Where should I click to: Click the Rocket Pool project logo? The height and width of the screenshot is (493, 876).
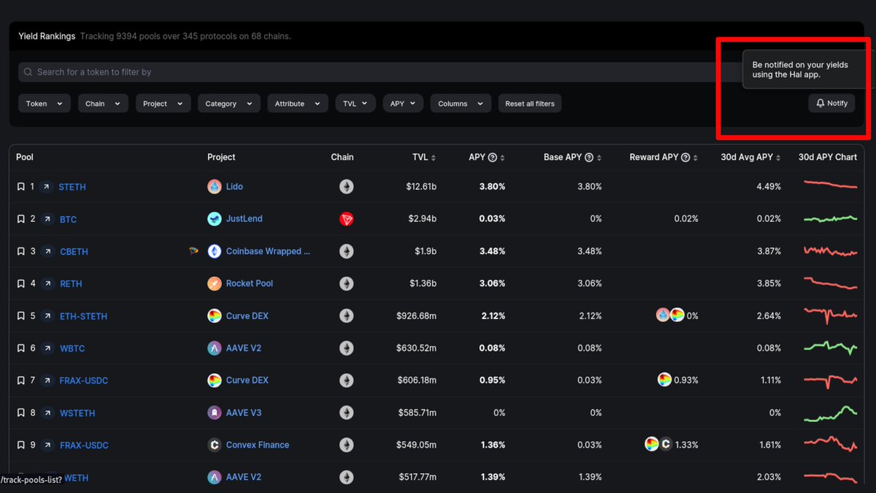(214, 283)
